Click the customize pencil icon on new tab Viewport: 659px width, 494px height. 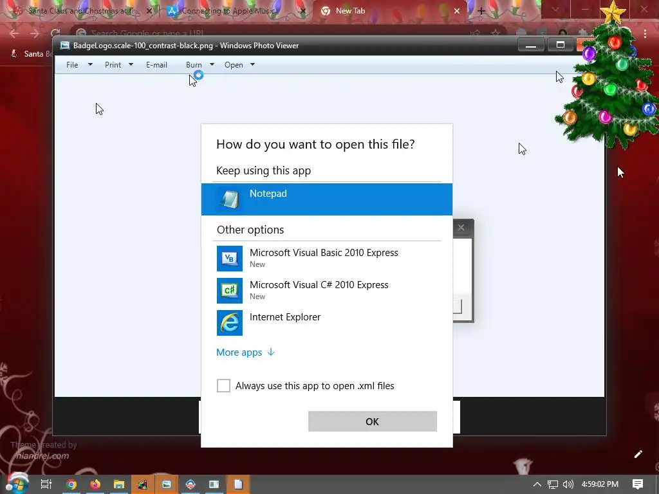point(638,454)
